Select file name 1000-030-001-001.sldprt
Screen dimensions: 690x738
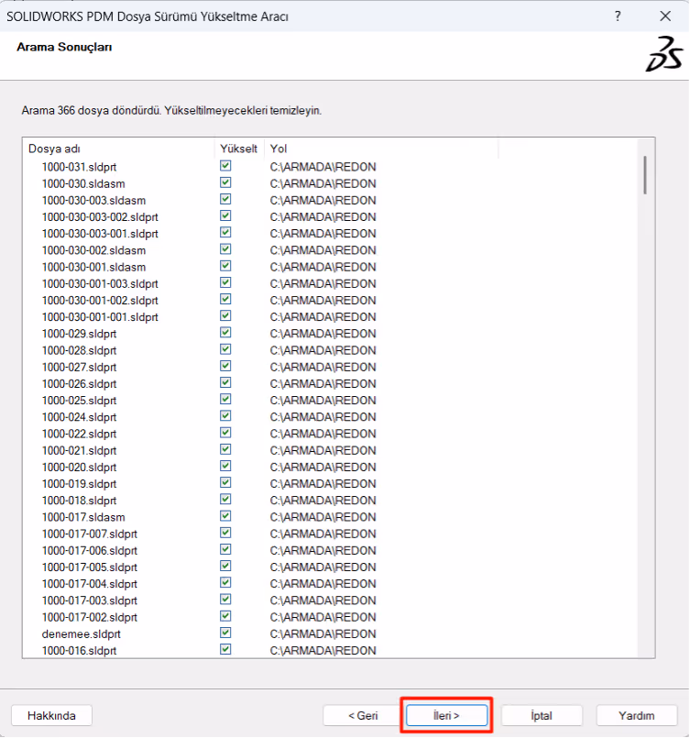tap(100, 317)
